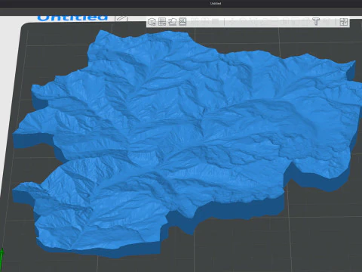Select the T-shaped tool icon
This screenshot has height=272, width=362.
coord(316,22)
